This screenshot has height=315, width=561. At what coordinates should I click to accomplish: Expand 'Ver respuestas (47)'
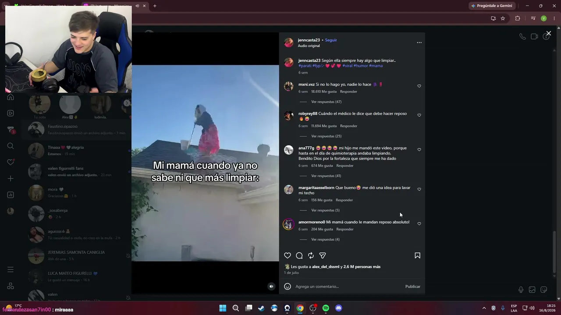(326, 102)
